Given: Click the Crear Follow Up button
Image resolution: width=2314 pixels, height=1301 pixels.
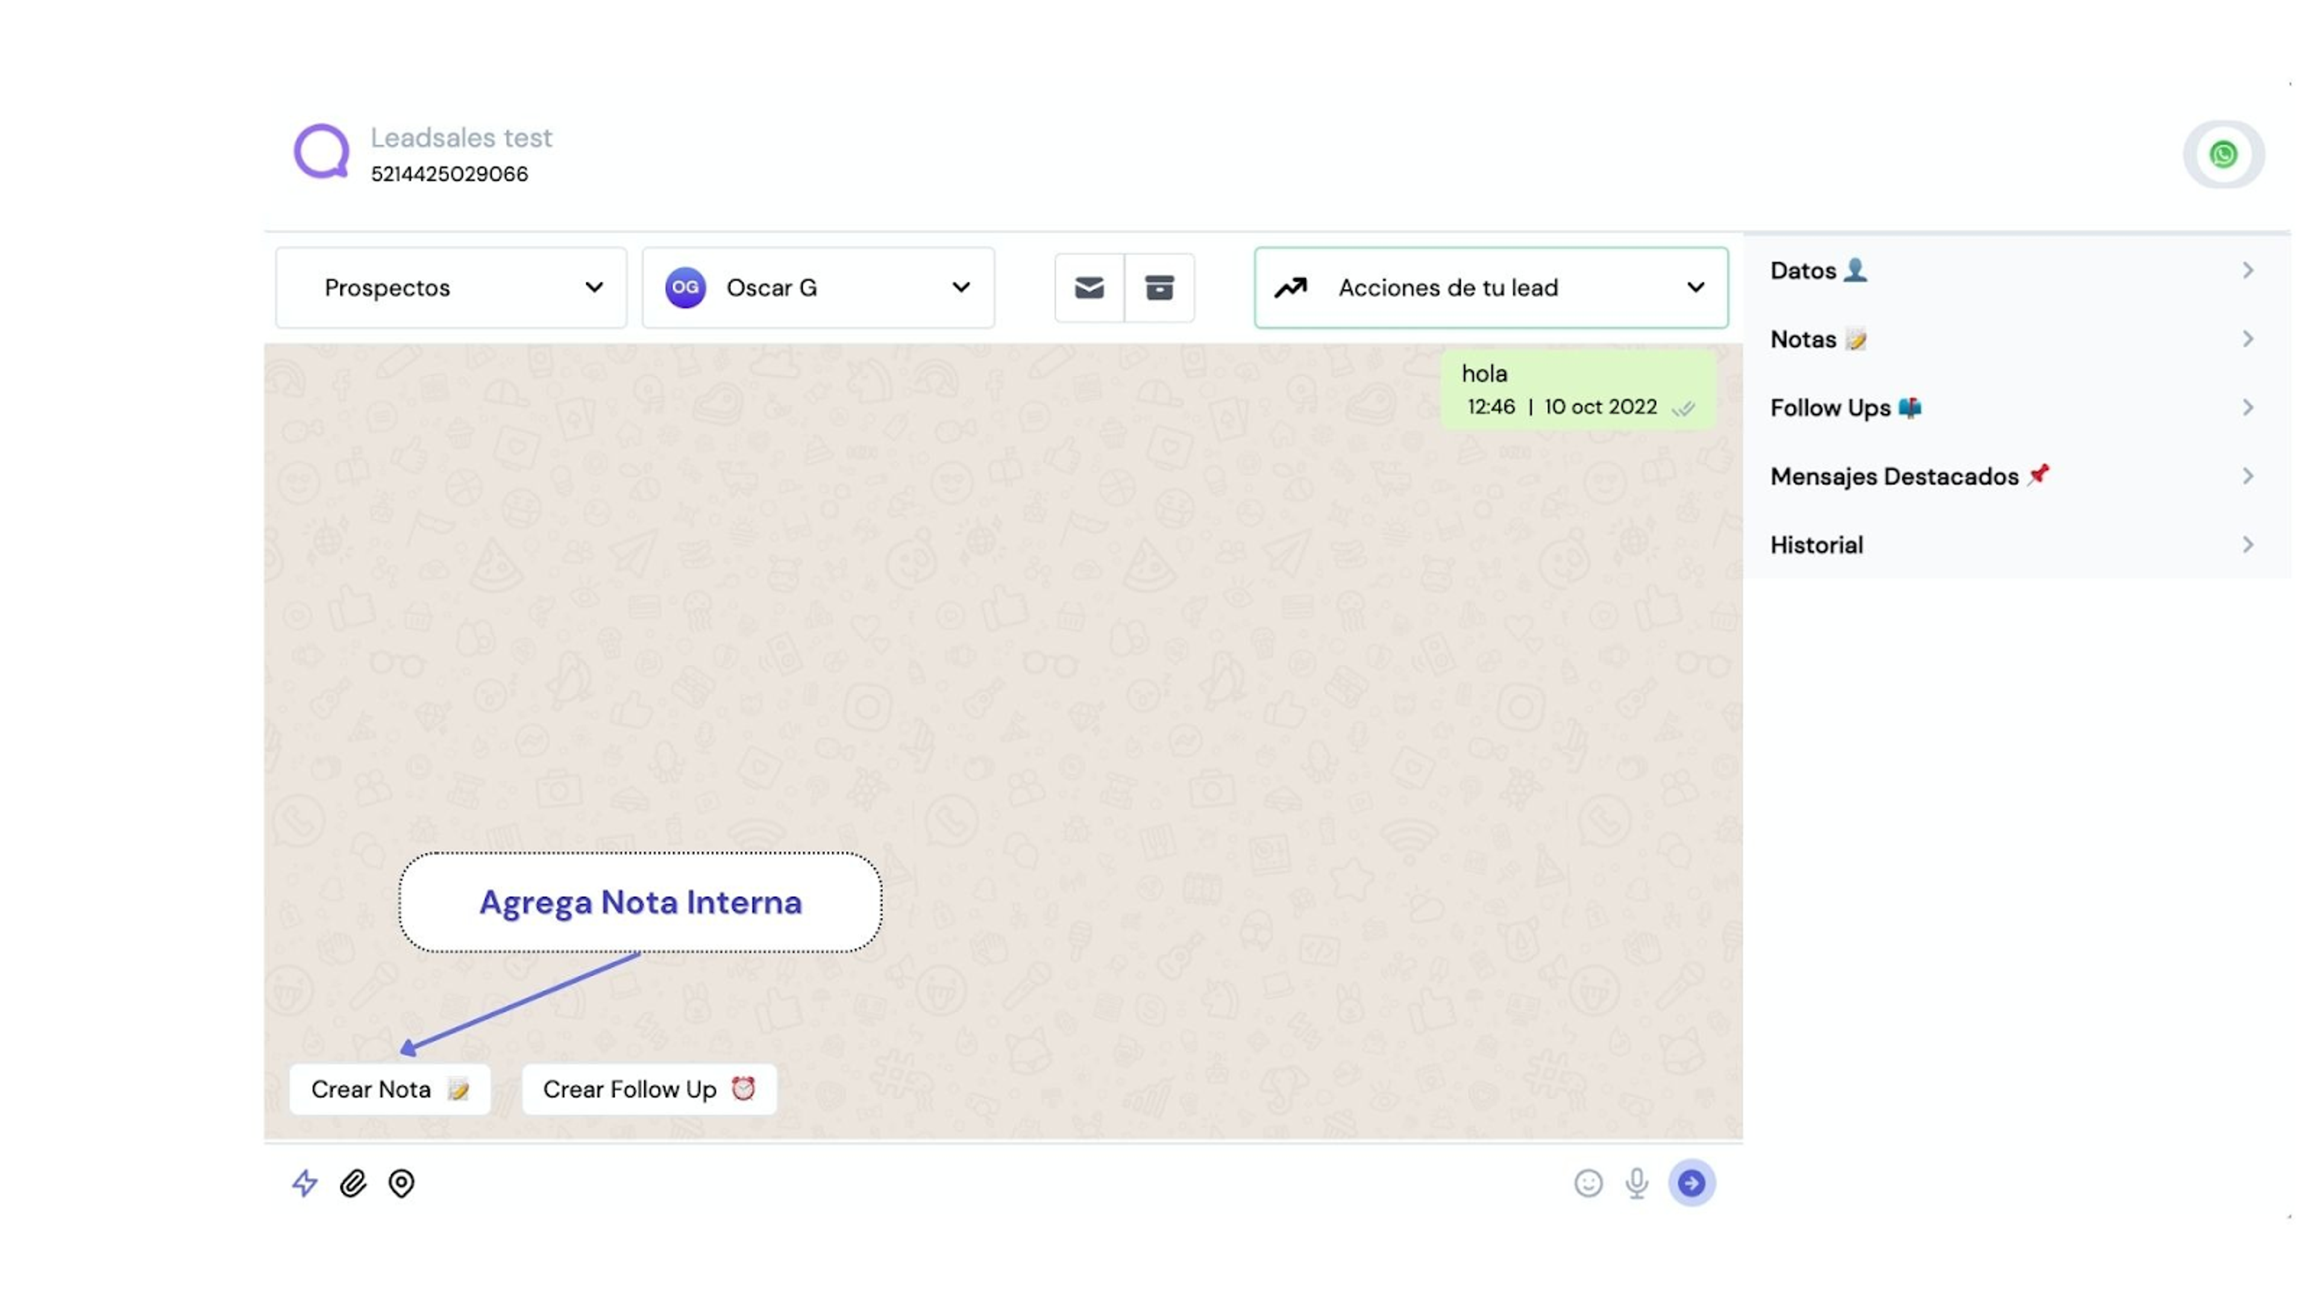Looking at the screenshot, I should [650, 1089].
